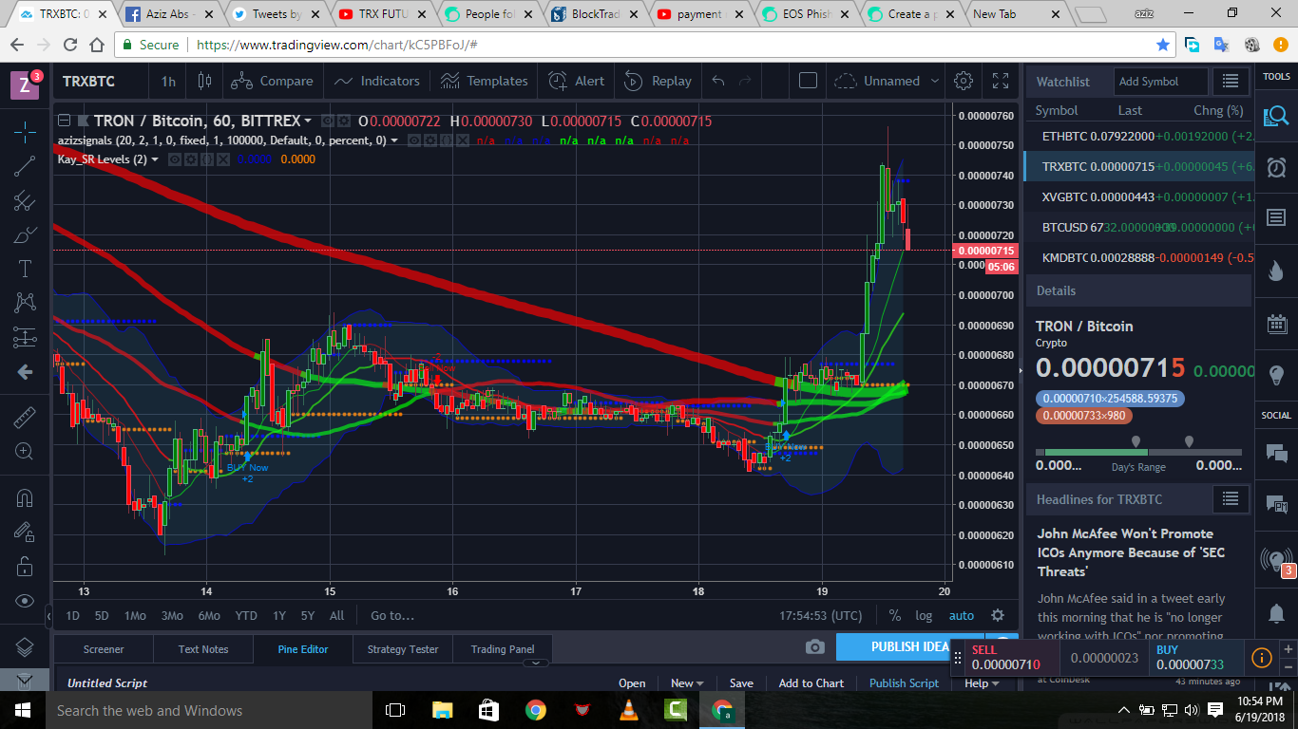Open the 1h timeframe interval dropdown
The width and height of the screenshot is (1298, 729).
pyautogui.click(x=168, y=81)
